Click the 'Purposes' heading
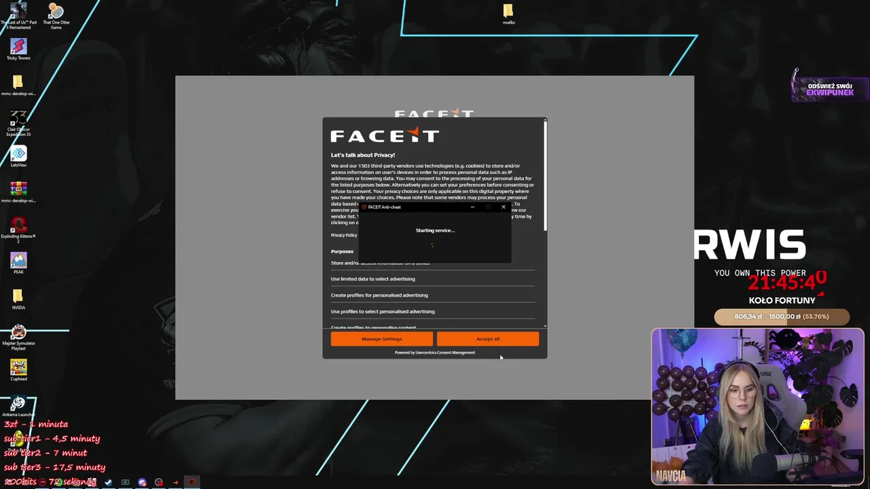The image size is (870, 489). [x=342, y=251]
